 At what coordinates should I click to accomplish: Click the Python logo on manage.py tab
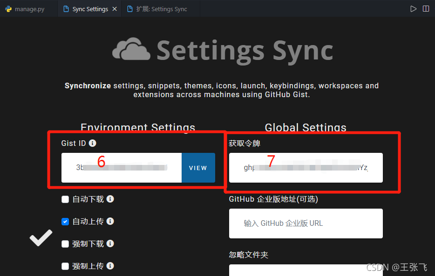pyautogui.click(x=7, y=8)
